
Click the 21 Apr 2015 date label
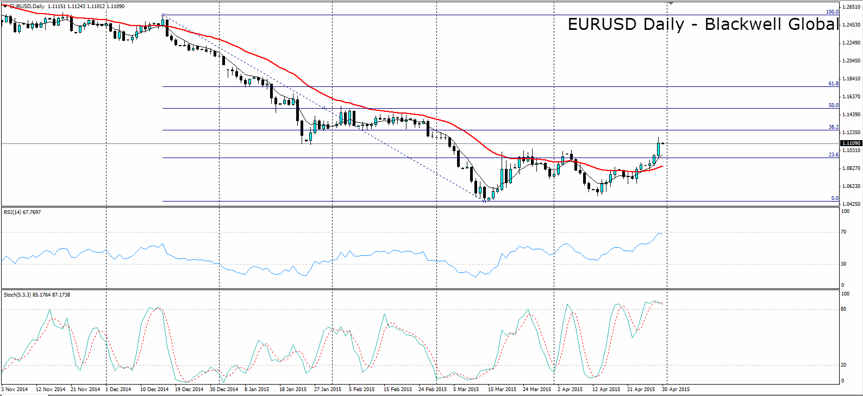(641, 389)
